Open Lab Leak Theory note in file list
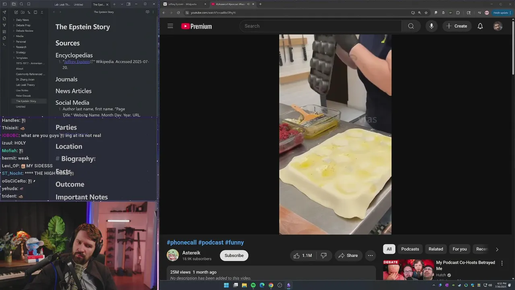 coord(25,85)
